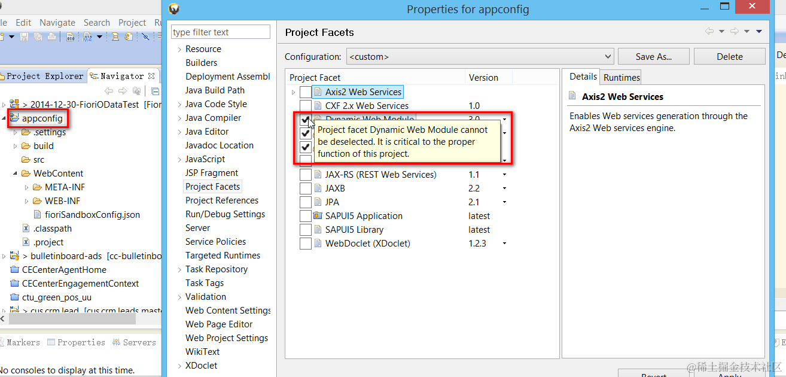Click the .classpath file icon
The height and width of the screenshot is (377, 786).
click(x=26, y=229)
